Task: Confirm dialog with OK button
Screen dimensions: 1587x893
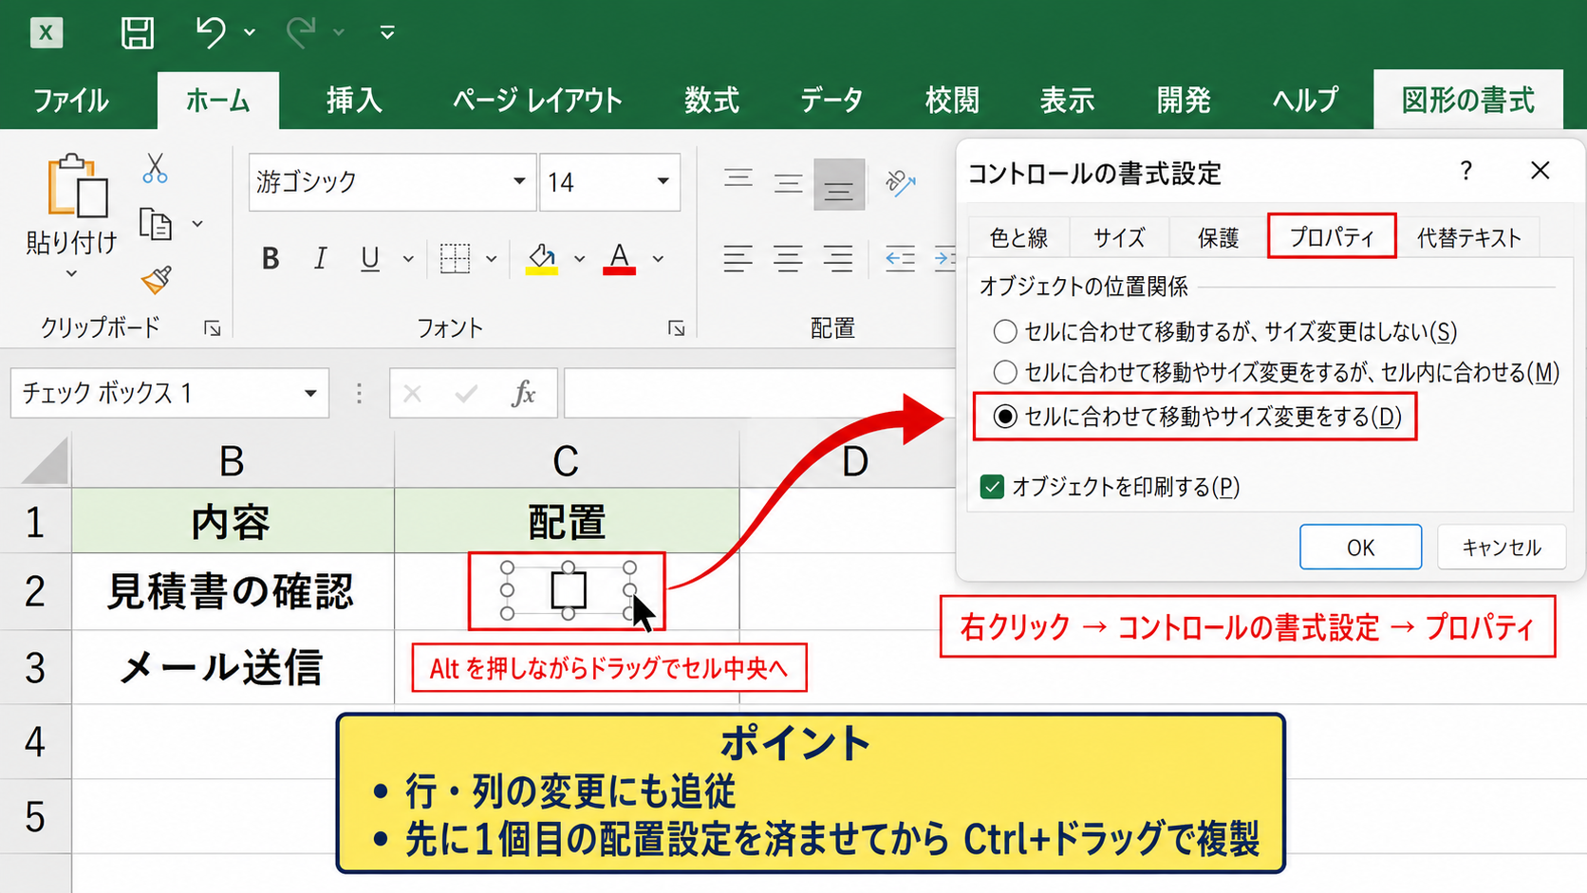Action: pos(1360,548)
